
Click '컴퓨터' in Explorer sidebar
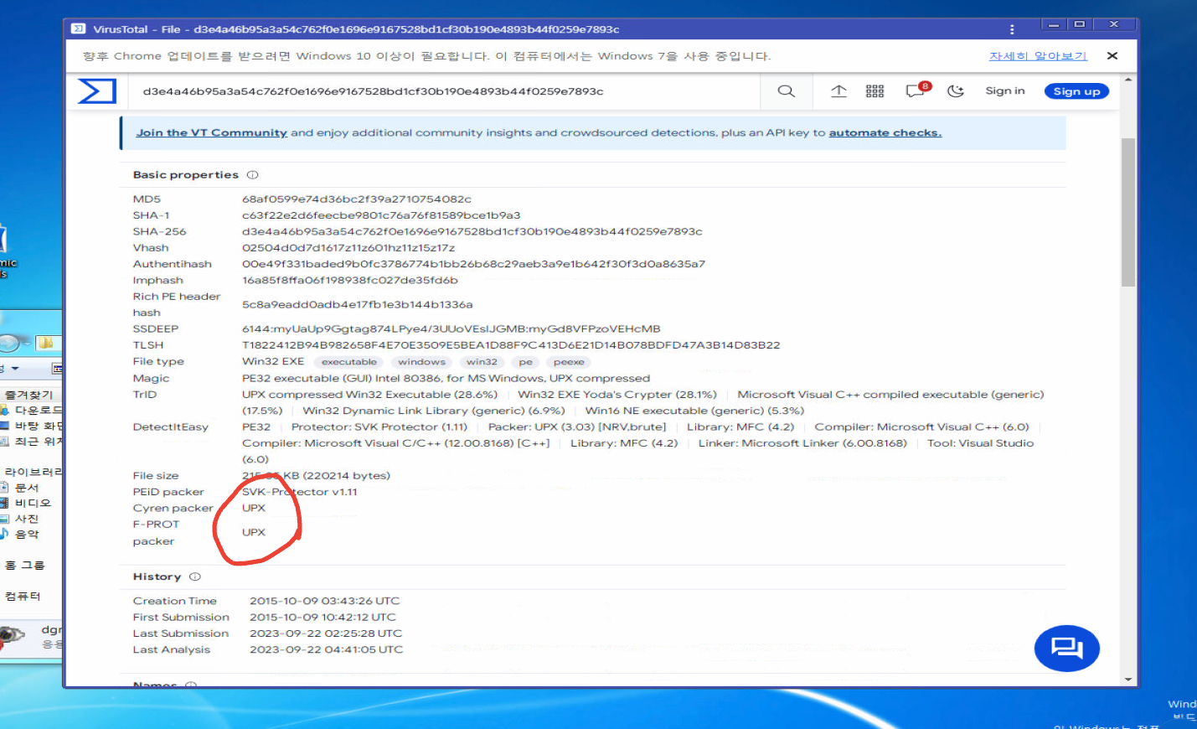[x=23, y=597]
